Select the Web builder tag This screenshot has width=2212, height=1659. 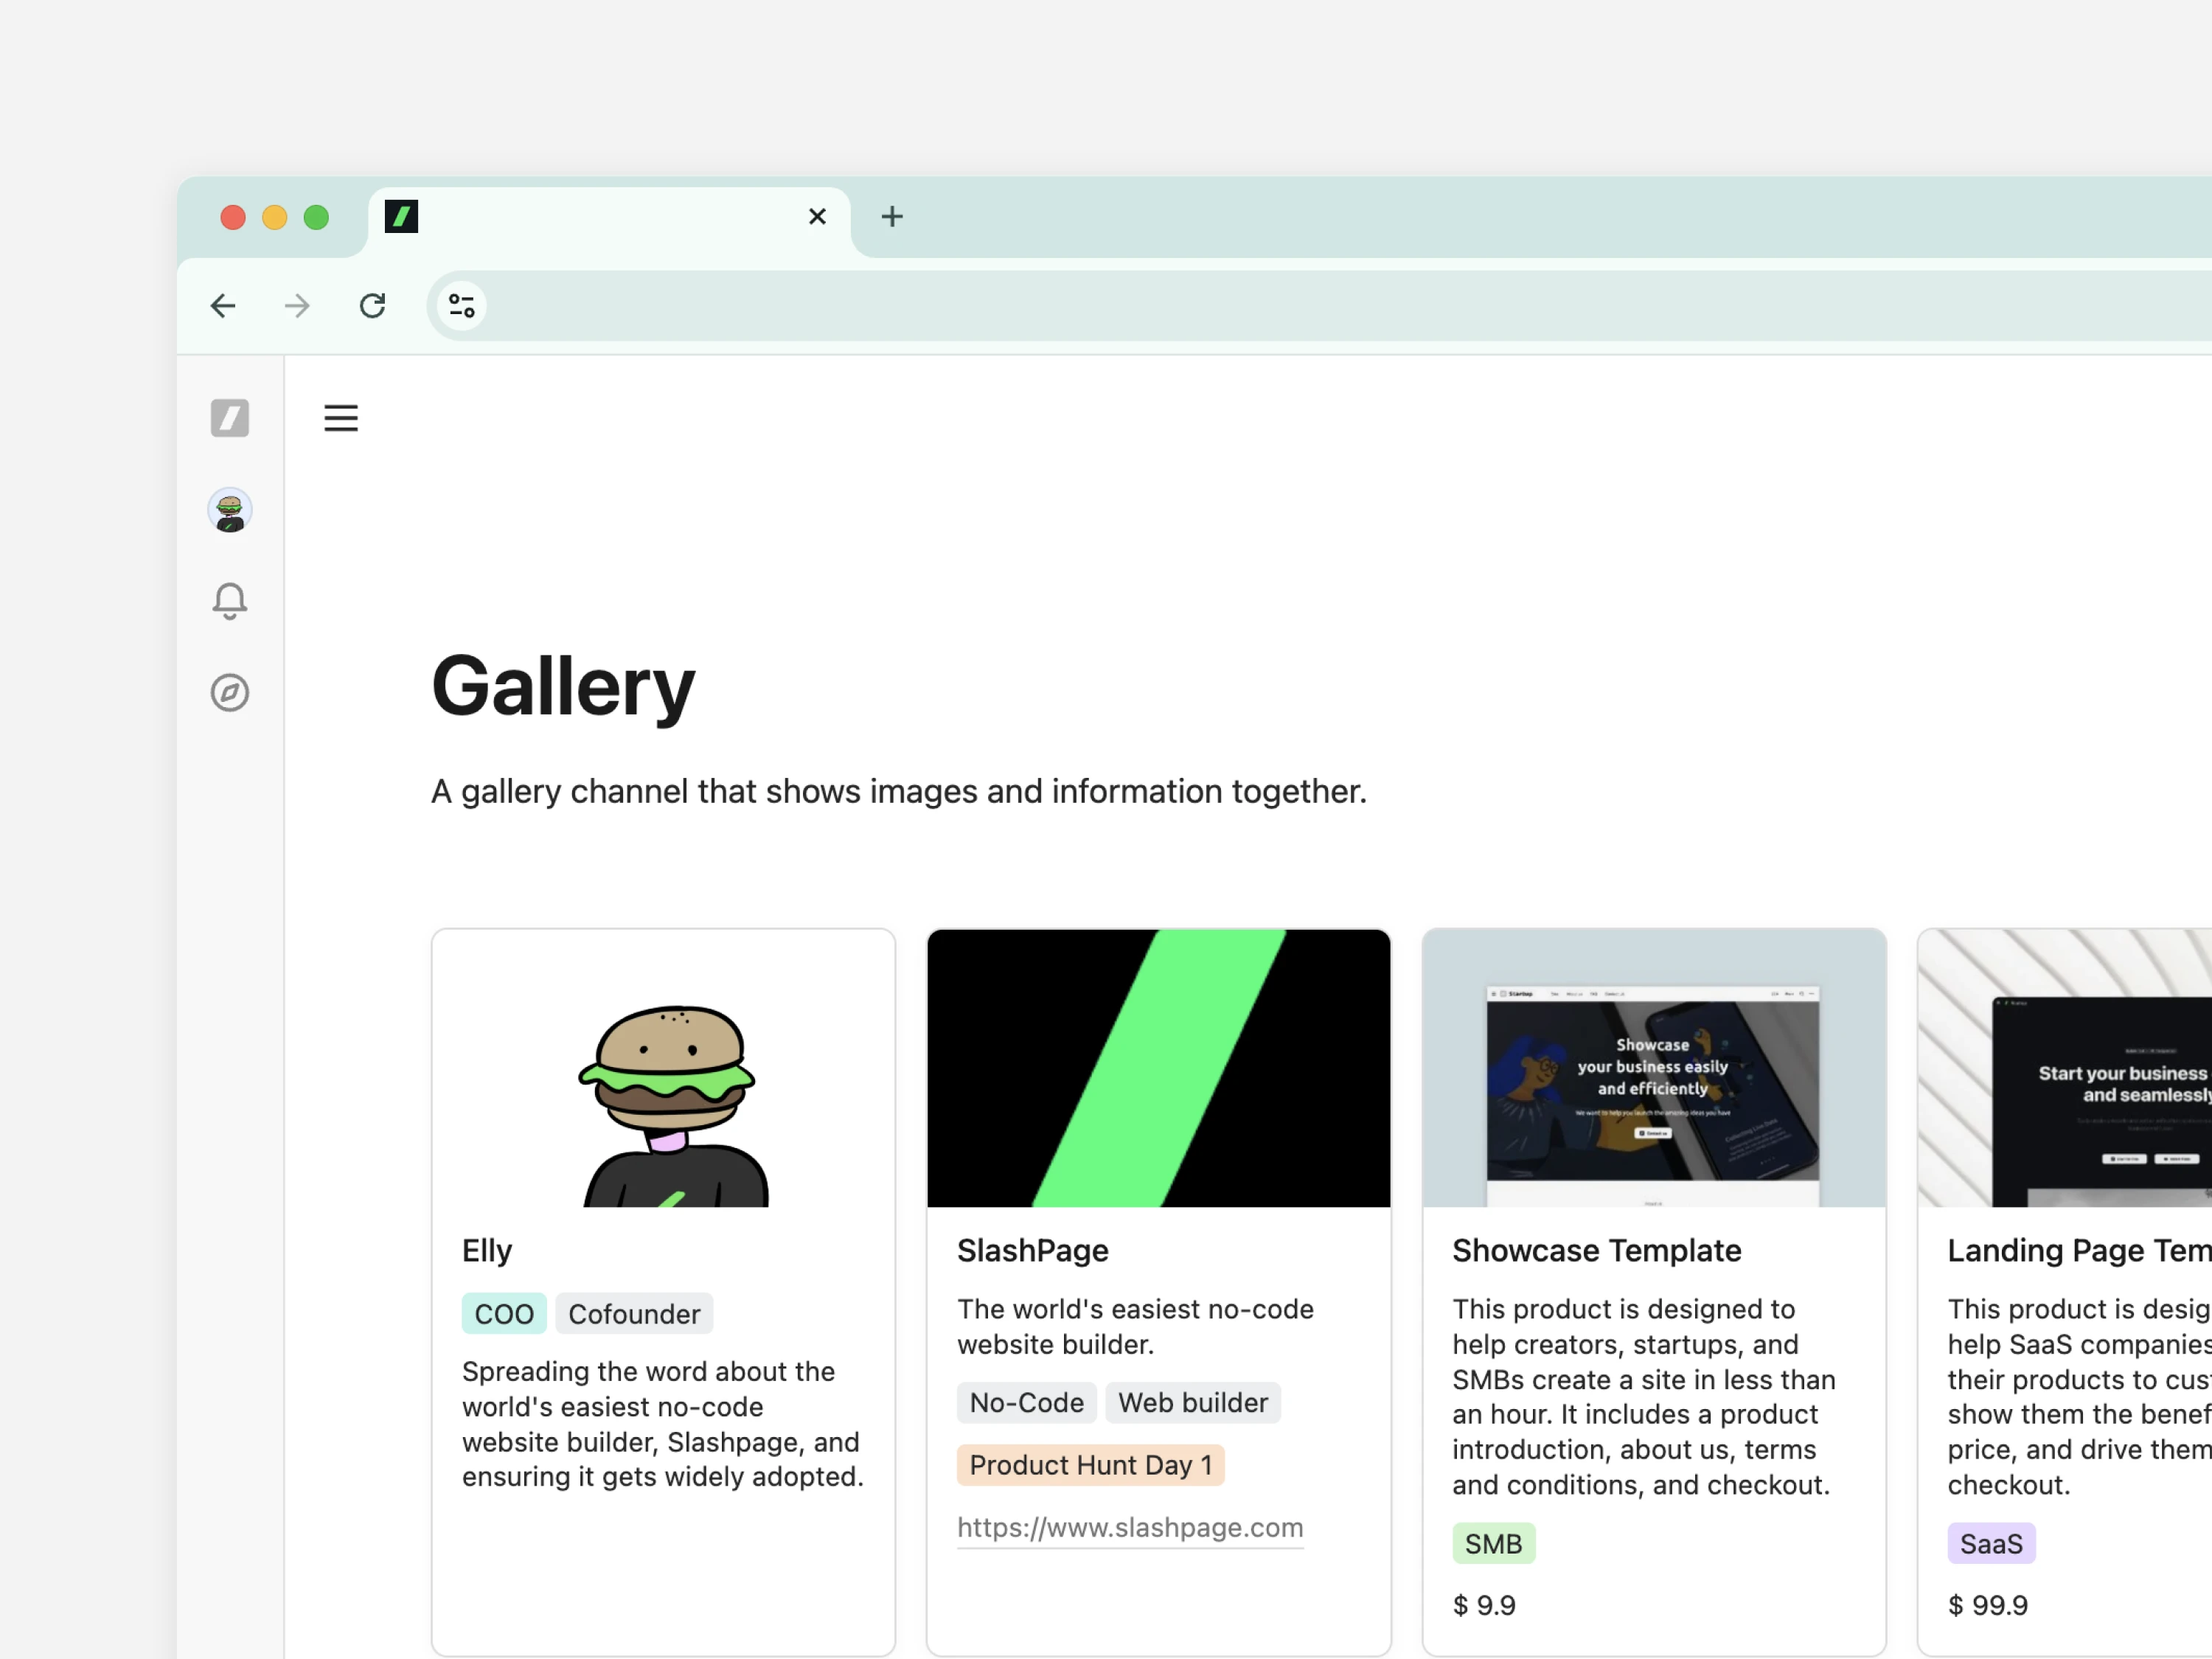(1193, 1403)
